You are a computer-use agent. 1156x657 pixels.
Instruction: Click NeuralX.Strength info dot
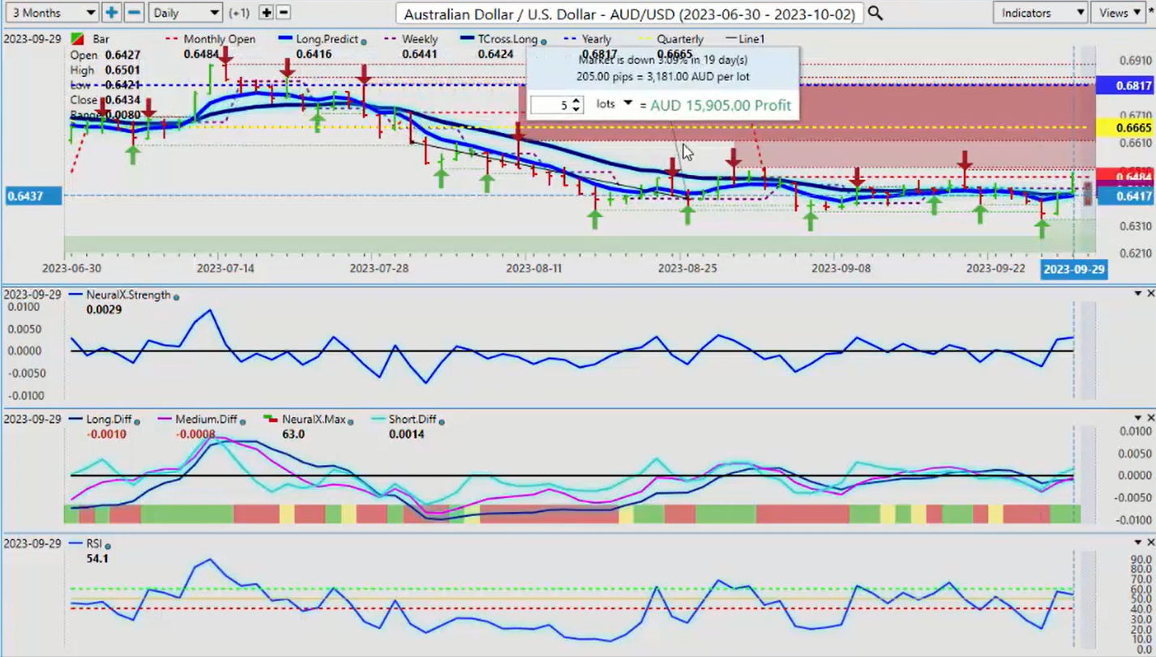(176, 297)
